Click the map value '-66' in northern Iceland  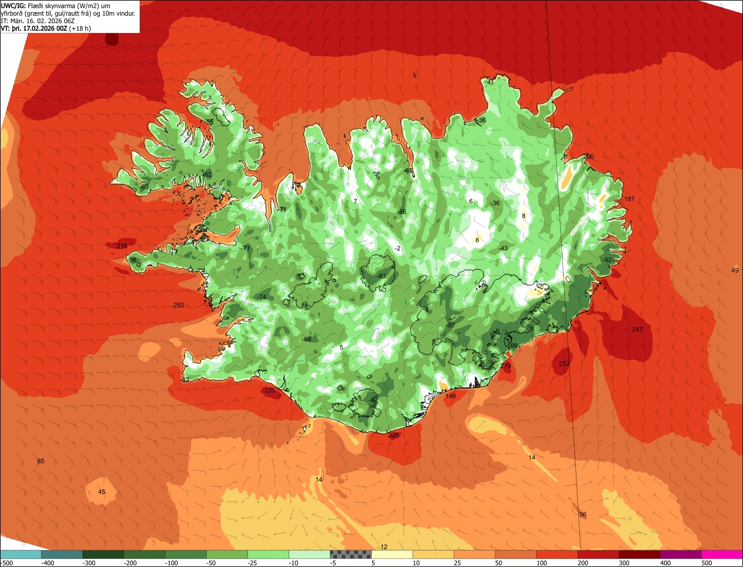[x=402, y=212]
